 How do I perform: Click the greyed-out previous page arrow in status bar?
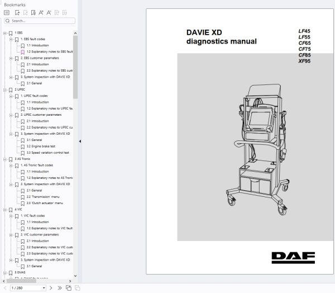coord(6,288)
